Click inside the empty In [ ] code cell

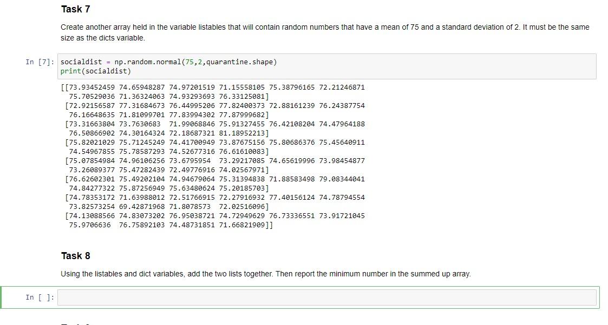(325, 297)
